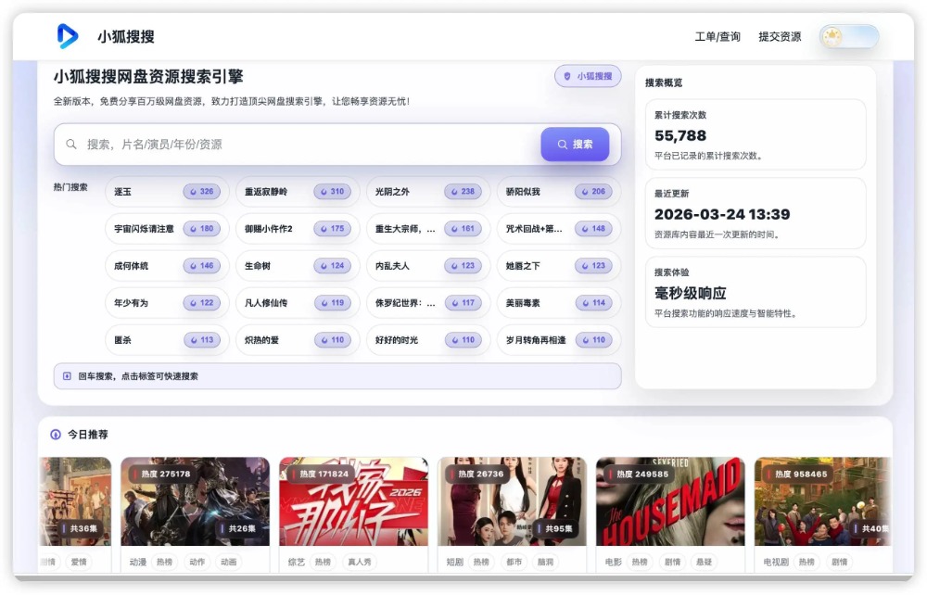Click the 今日推荐 section icon
Screen dimensions: 927x595
tap(56, 435)
